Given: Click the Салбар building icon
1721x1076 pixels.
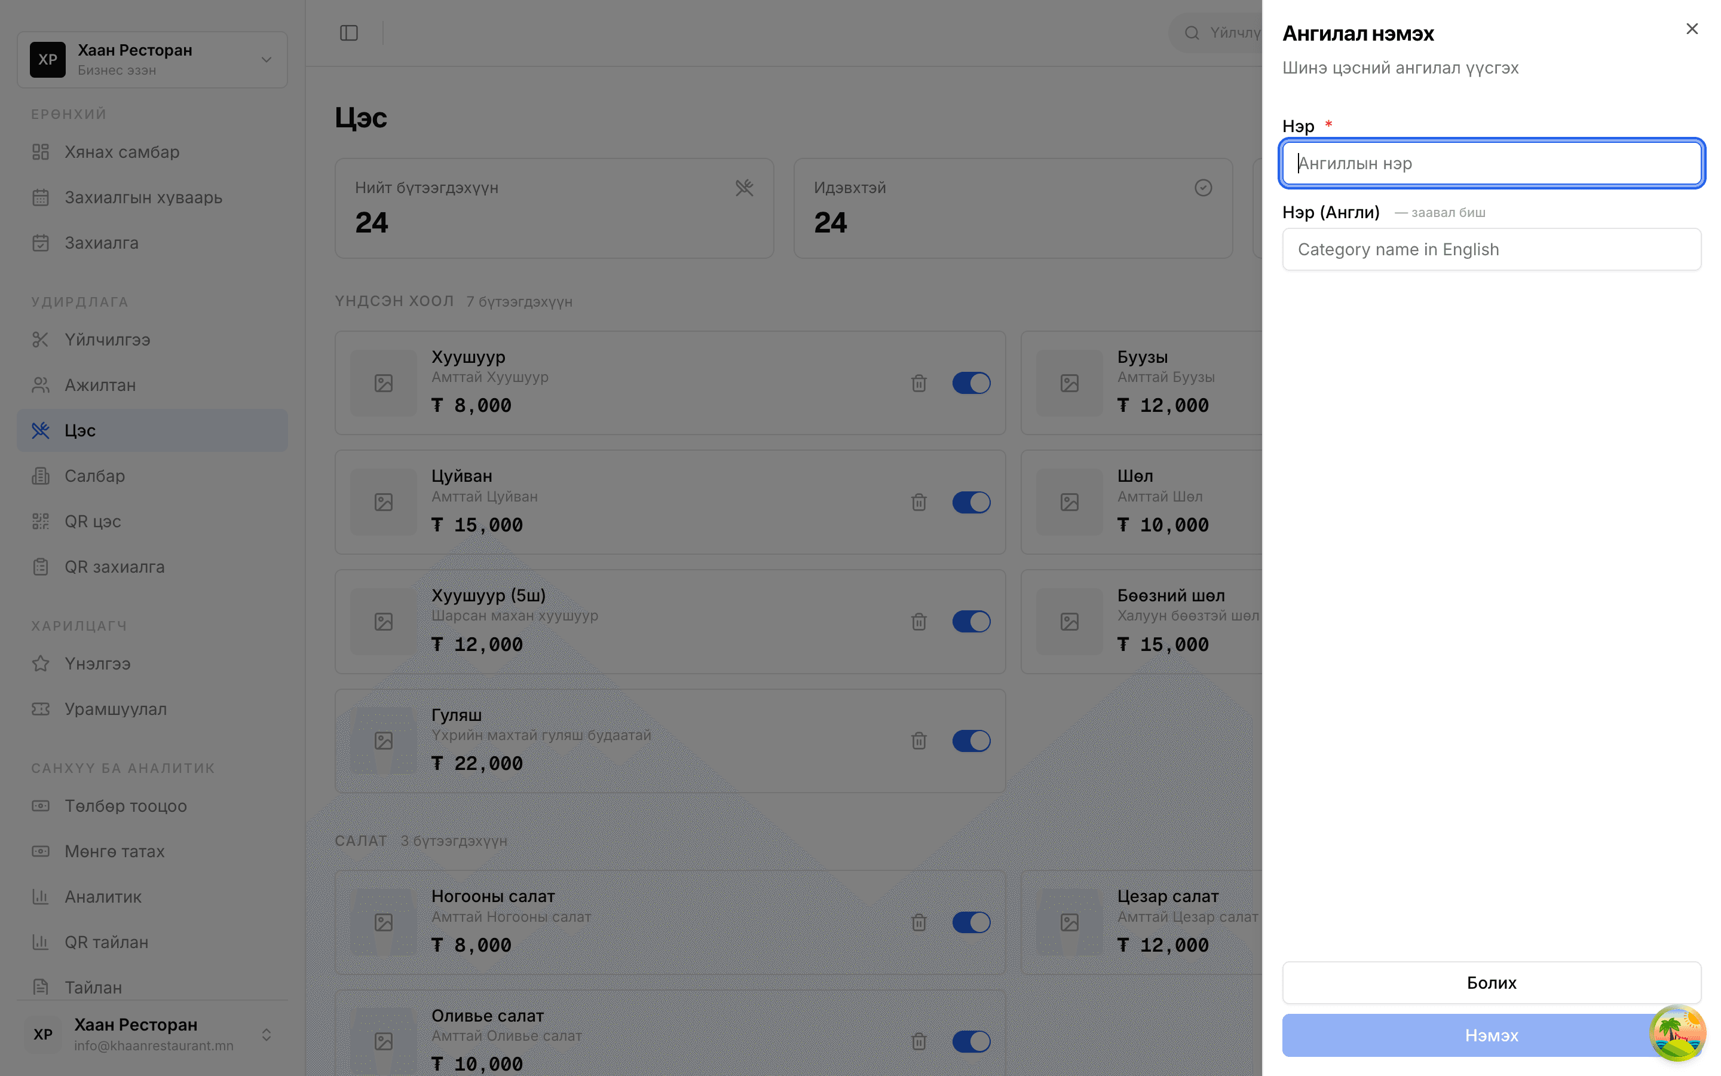Looking at the screenshot, I should pos(41,476).
